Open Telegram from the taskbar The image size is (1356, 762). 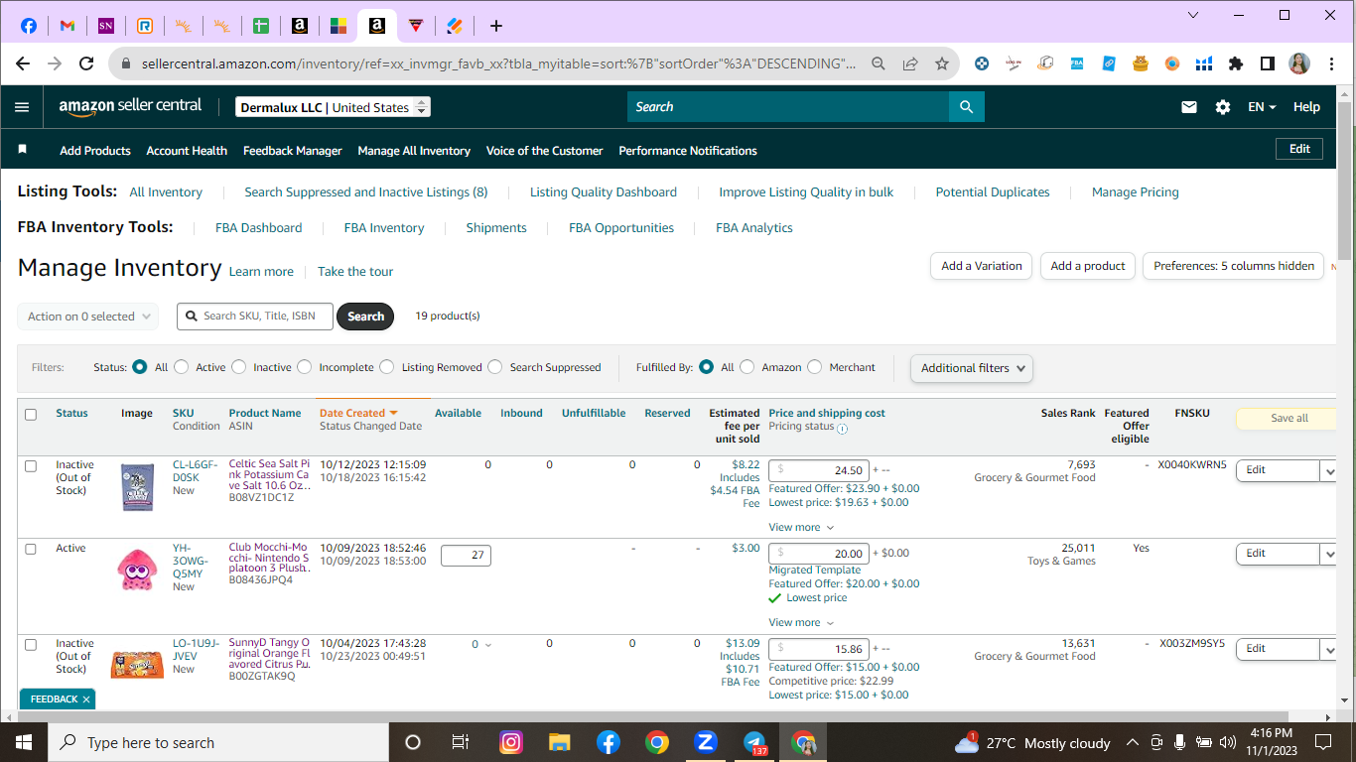point(755,742)
